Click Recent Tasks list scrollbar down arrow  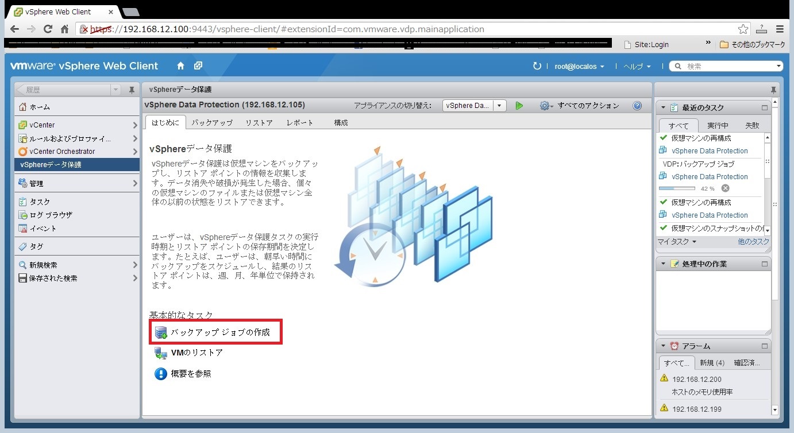point(767,230)
